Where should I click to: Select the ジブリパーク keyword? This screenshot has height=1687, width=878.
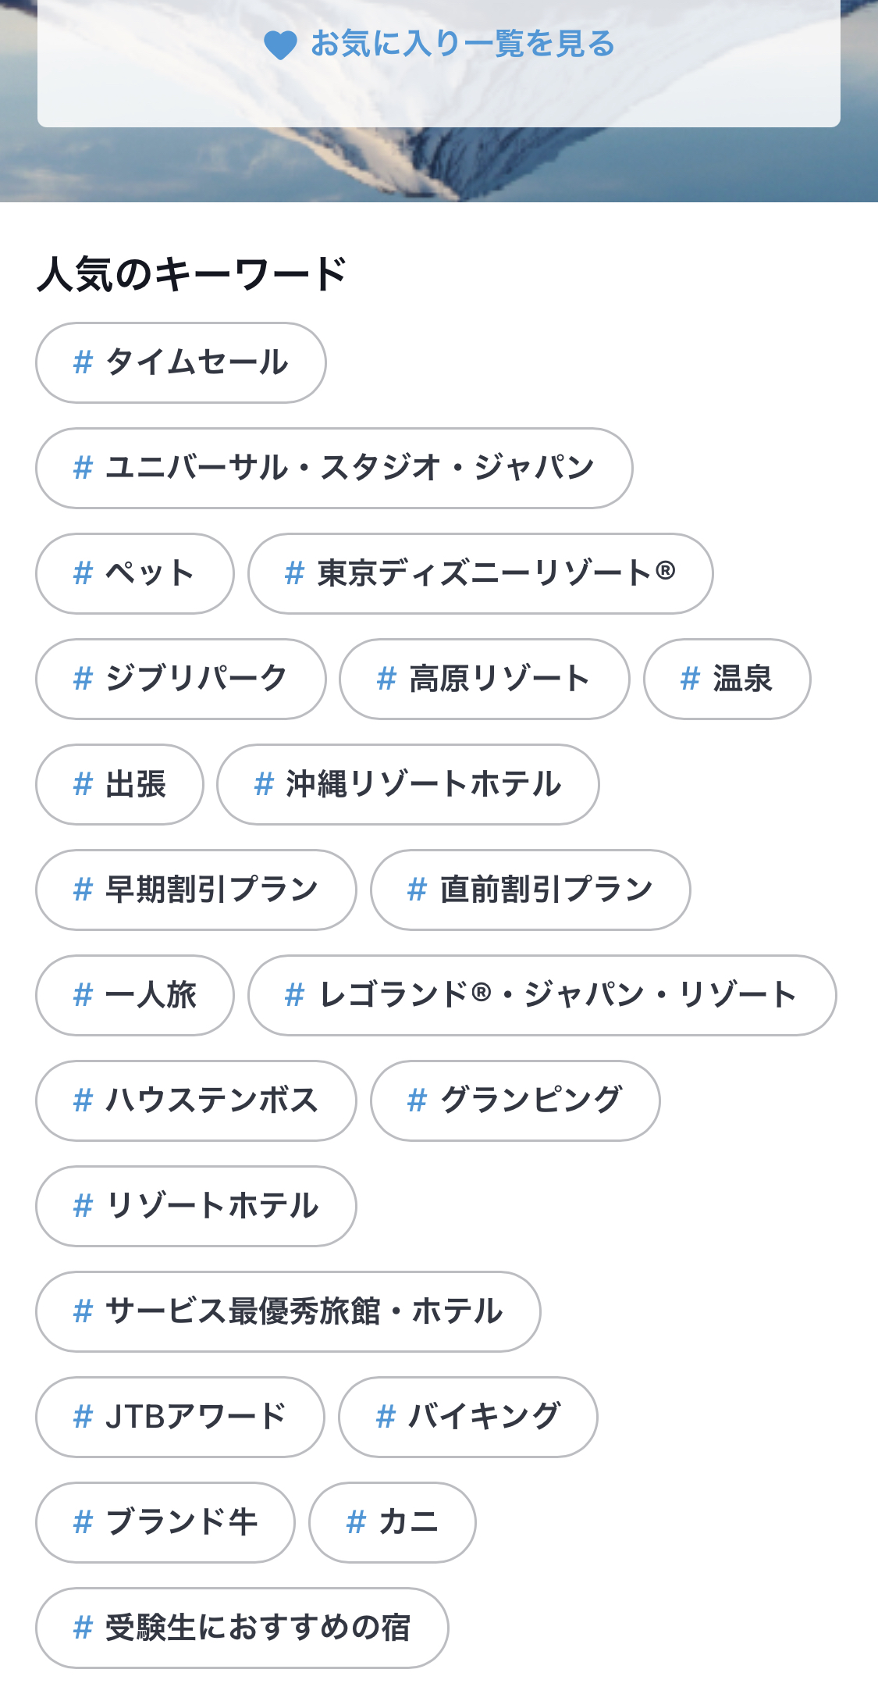[180, 679]
